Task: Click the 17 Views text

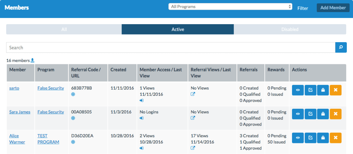Action: [x=200, y=136]
